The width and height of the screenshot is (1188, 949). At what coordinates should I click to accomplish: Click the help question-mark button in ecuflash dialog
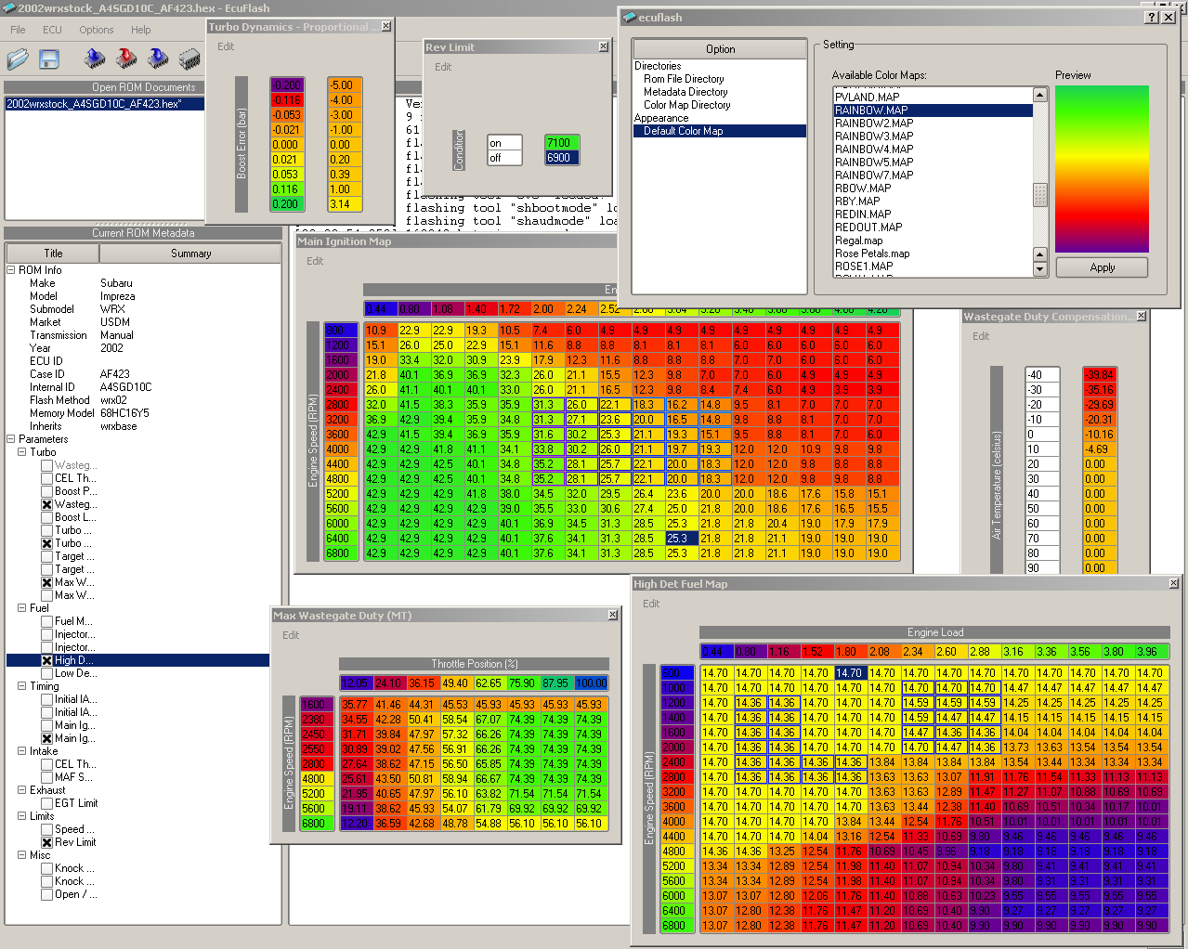pyautogui.click(x=1152, y=17)
